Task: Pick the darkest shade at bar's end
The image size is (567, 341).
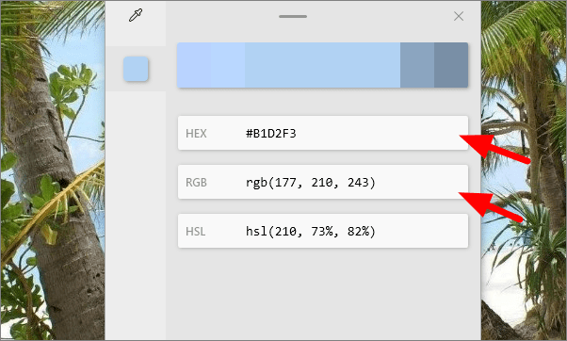Action: [x=451, y=65]
